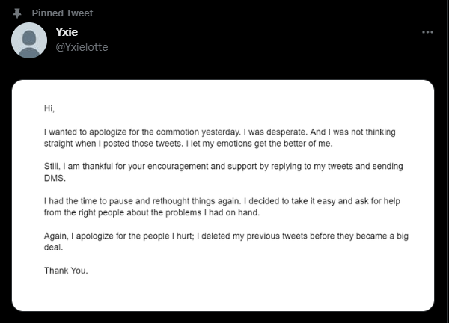
Task: Click the 'Thank You.' closing line
Action: [66, 271]
